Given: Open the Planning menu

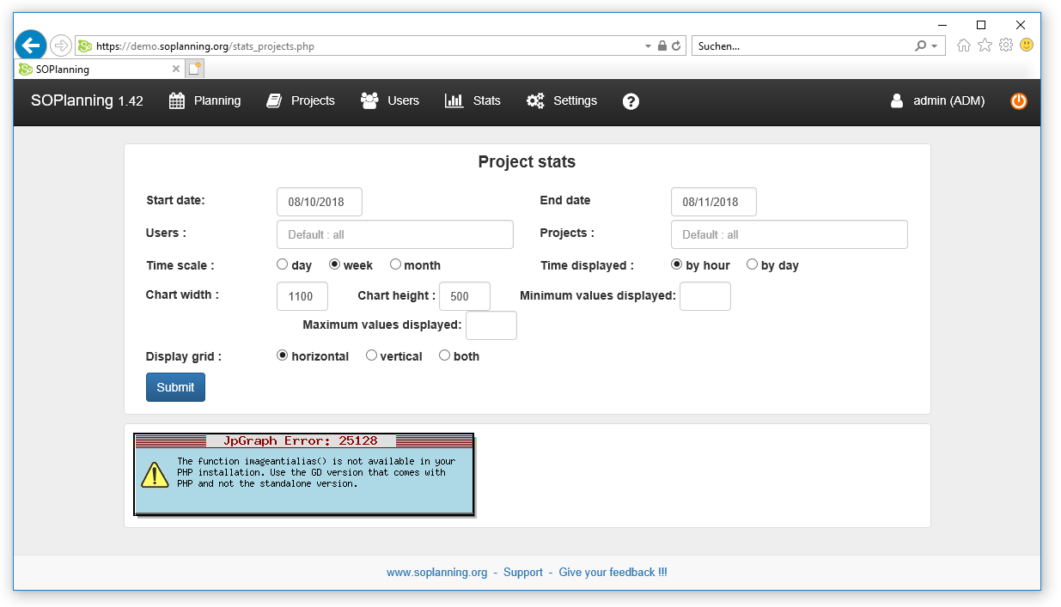Looking at the screenshot, I should (x=205, y=101).
